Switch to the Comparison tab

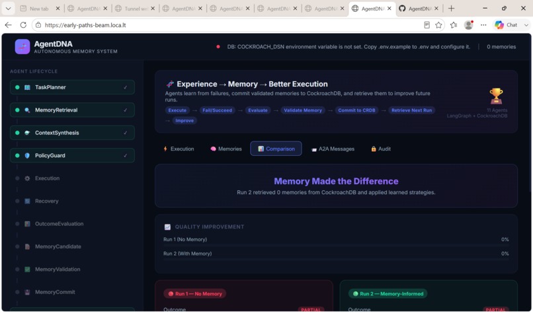(x=276, y=149)
